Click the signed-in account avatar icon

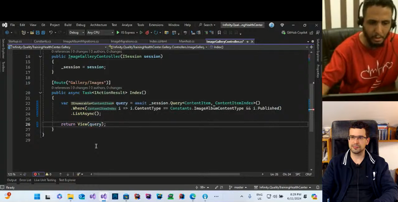tap(272, 25)
